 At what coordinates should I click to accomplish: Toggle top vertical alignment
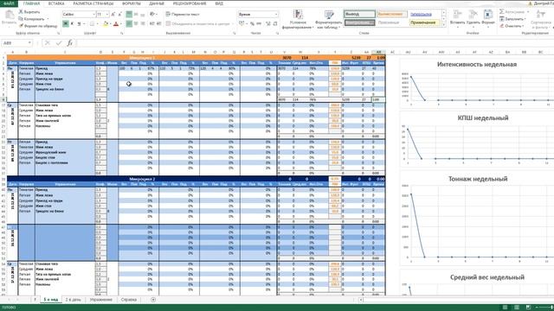[129, 15]
